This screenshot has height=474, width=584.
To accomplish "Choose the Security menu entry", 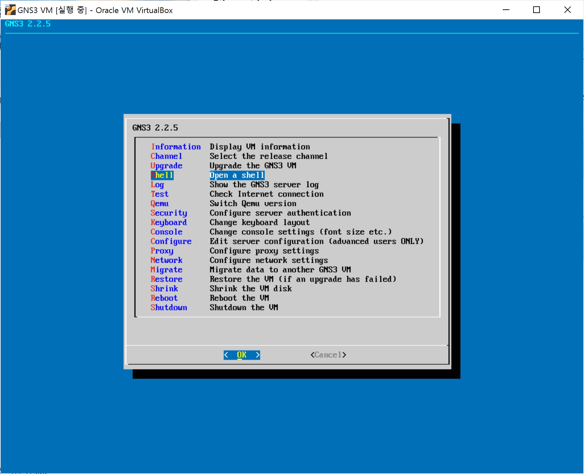I will coord(169,213).
